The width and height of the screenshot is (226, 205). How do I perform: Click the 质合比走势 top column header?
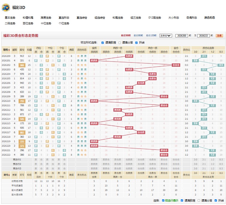coord(208,48)
